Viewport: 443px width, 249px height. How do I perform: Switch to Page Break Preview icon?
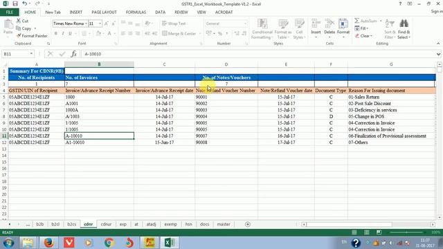(379, 232)
